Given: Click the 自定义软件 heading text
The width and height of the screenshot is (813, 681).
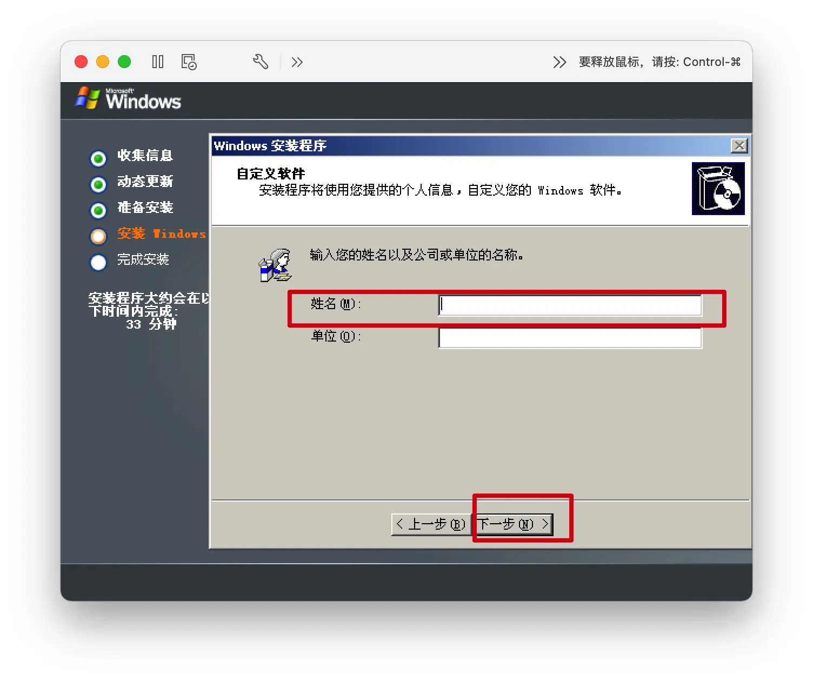Looking at the screenshot, I should [271, 173].
